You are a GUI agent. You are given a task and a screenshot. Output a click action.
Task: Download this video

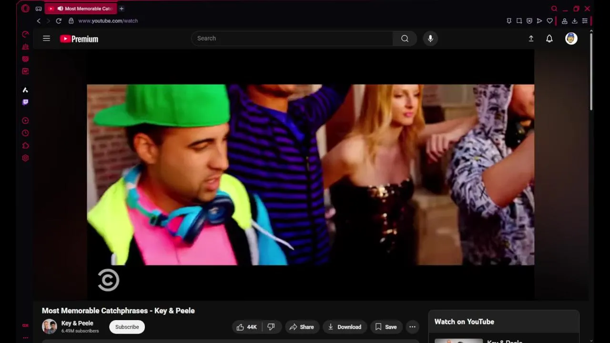[345, 327]
